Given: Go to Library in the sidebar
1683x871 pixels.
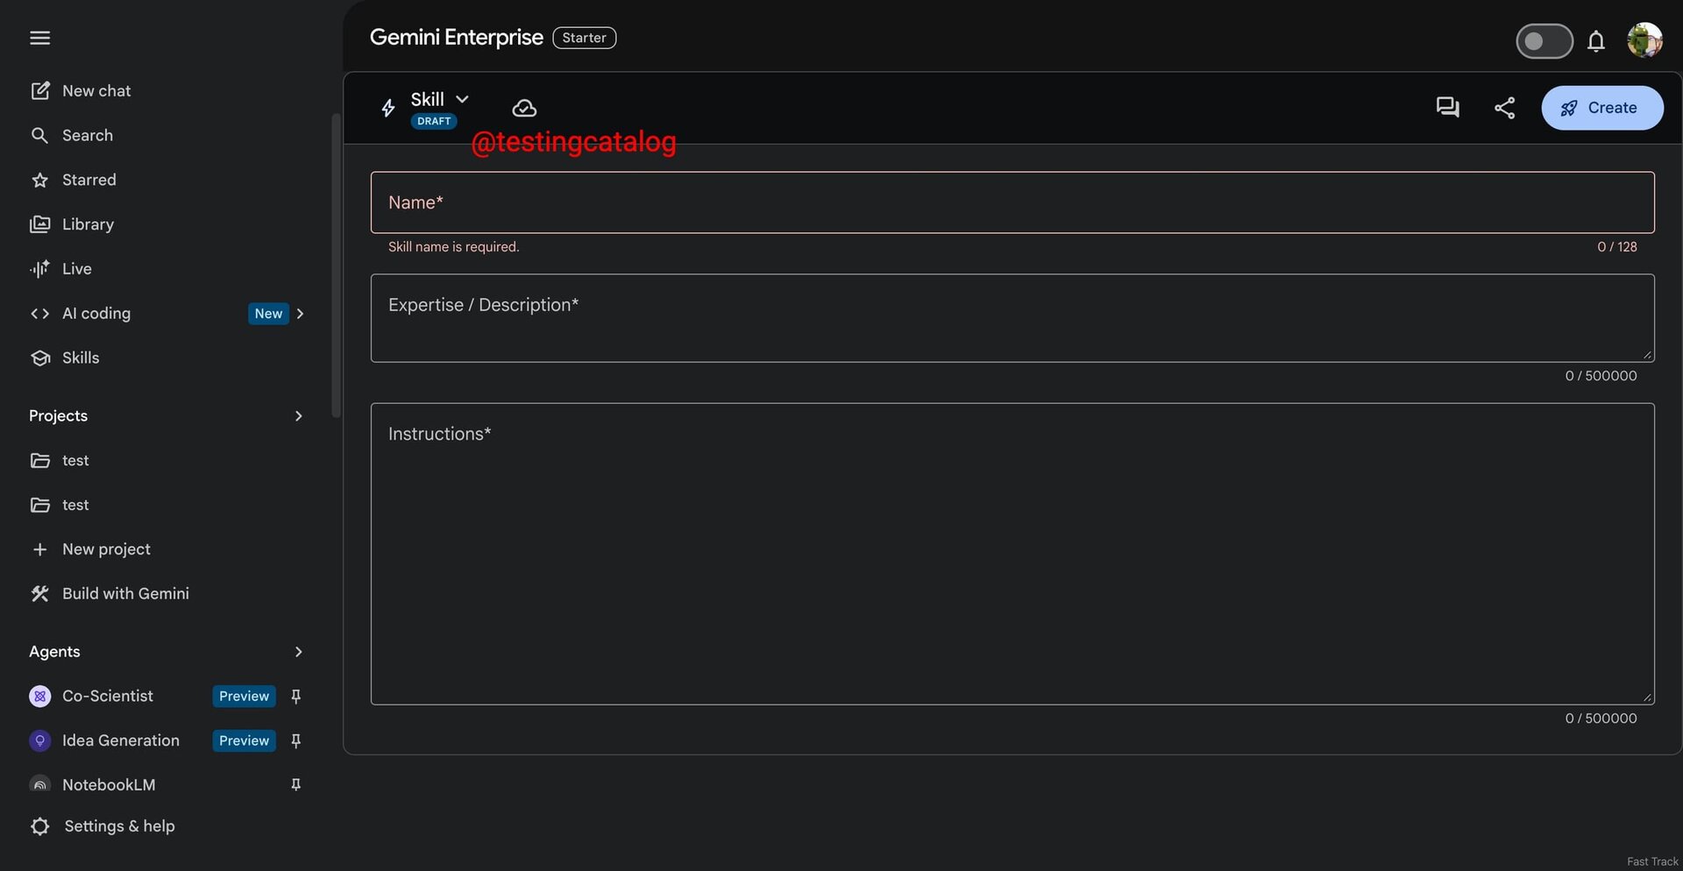Looking at the screenshot, I should (87, 224).
